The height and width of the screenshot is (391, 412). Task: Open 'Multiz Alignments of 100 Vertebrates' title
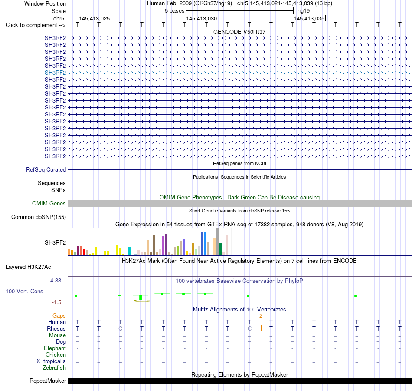239,310
